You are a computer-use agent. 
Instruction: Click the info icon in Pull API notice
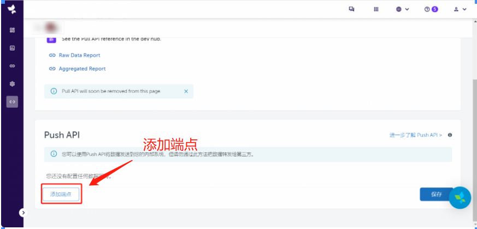pos(54,91)
